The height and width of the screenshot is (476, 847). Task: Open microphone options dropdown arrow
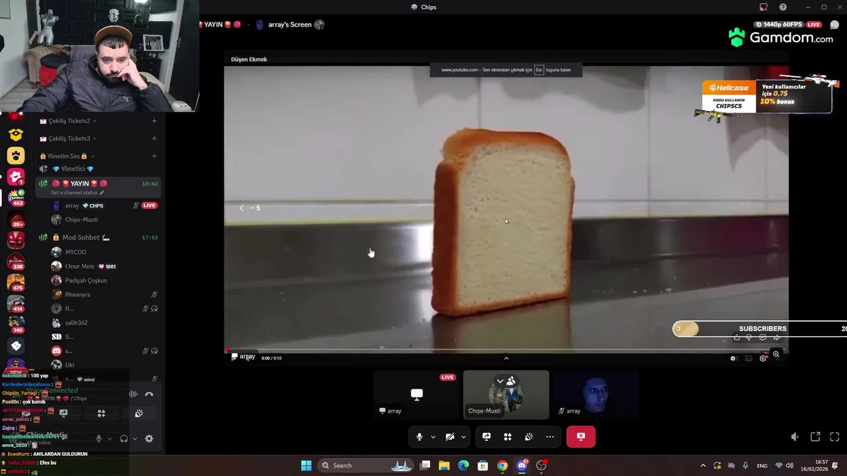click(x=433, y=437)
